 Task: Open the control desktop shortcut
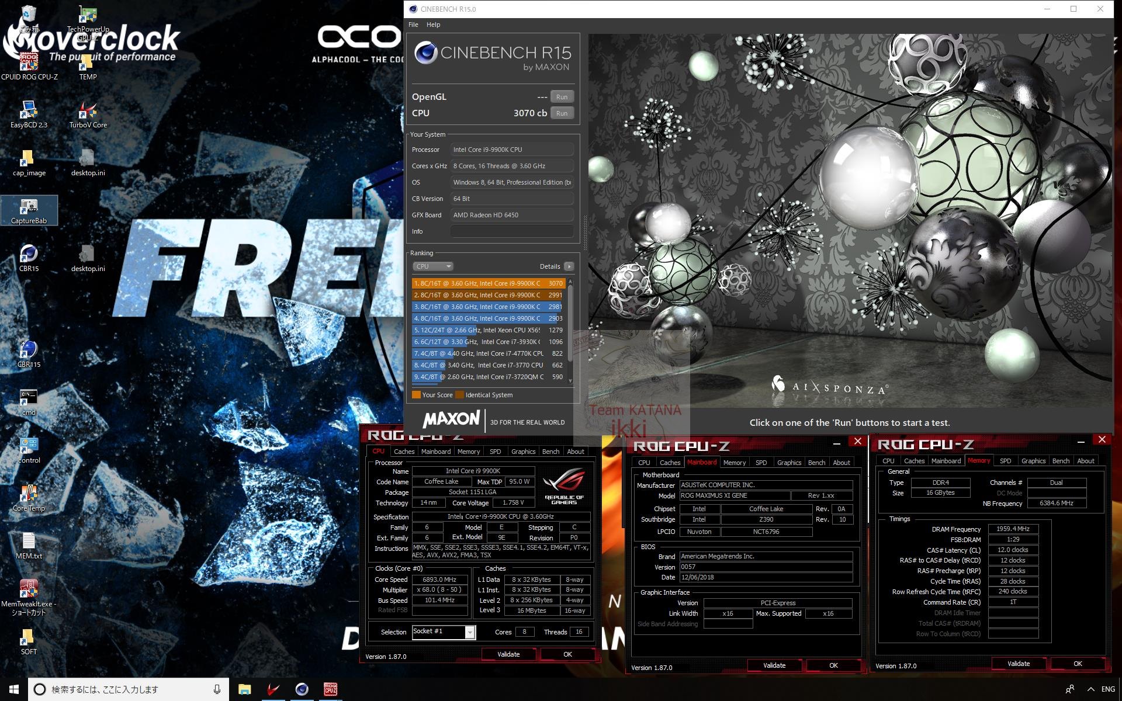point(29,450)
